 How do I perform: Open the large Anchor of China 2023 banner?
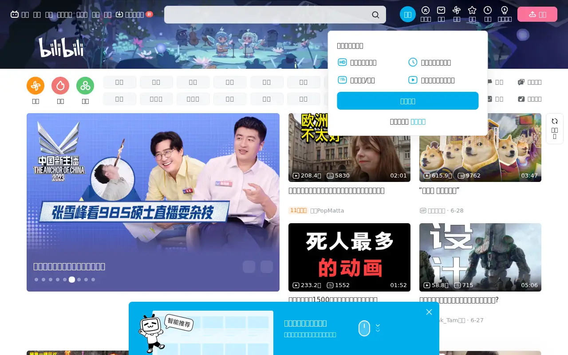[x=153, y=202]
